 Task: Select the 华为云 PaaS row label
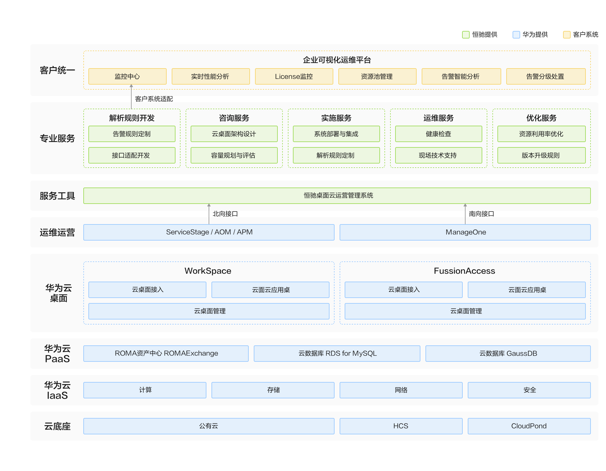(57, 354)
